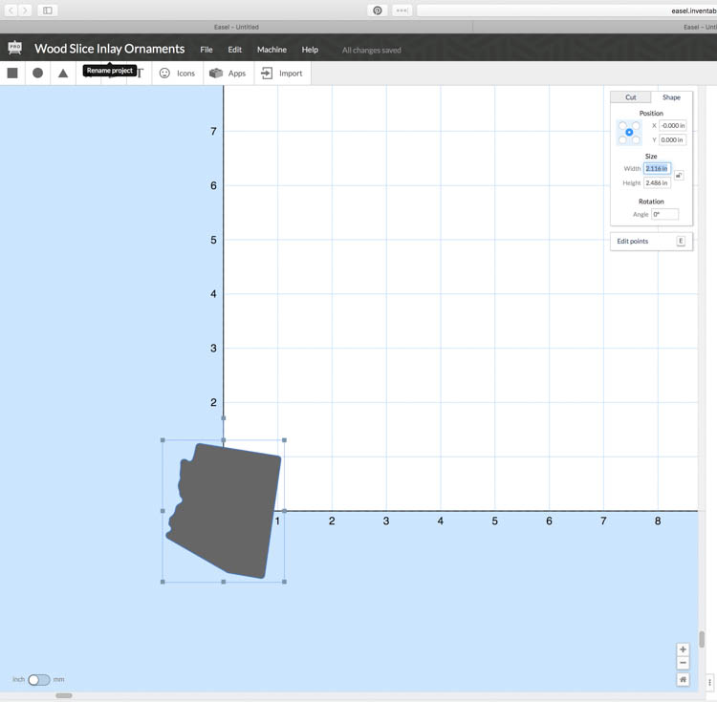Image resolution: width=717 pixels, height=702 pixels.
Task: Select the top-right anchor position radio
Action: point(636,125)
